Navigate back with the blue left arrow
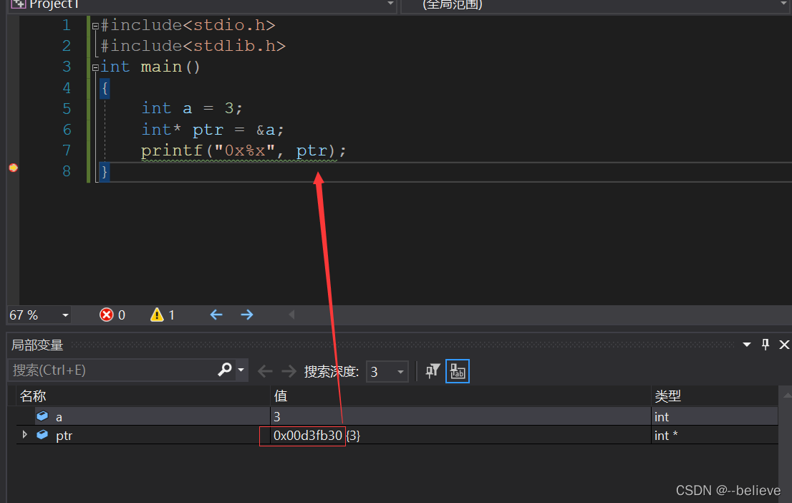 [216, 315]
